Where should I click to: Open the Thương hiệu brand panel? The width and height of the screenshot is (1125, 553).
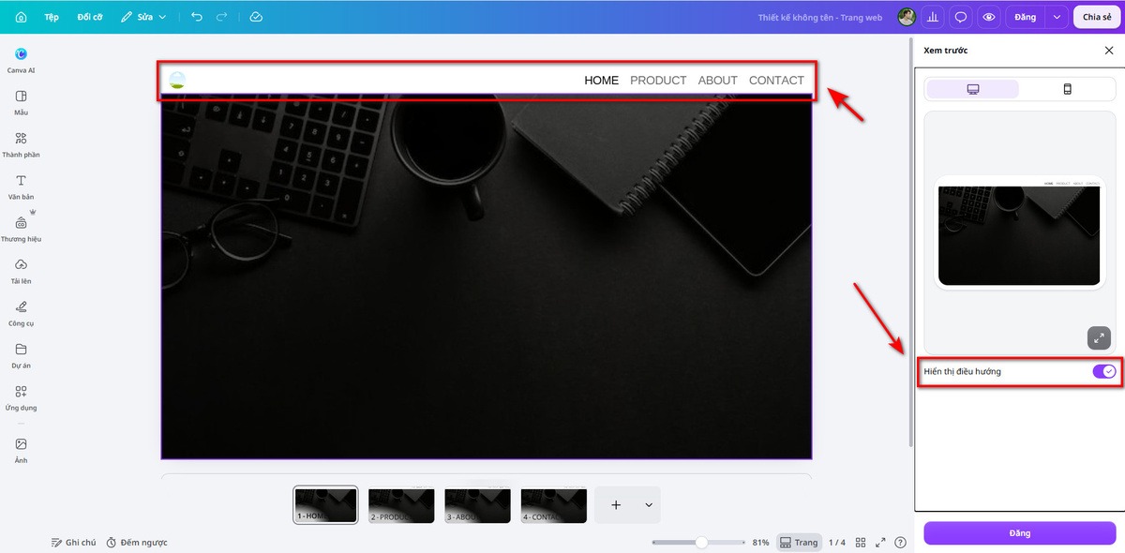(21, 229)
